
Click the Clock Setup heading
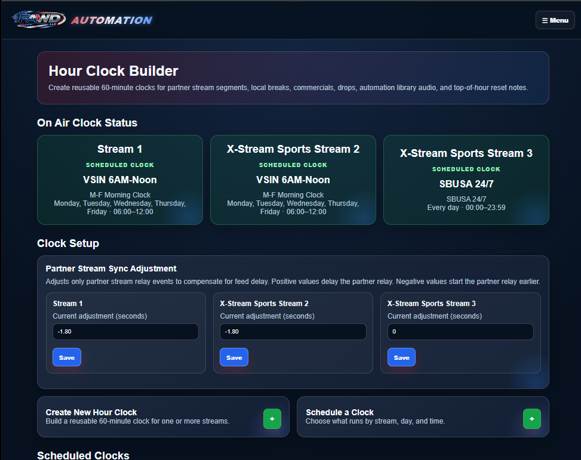coord(68,243)
